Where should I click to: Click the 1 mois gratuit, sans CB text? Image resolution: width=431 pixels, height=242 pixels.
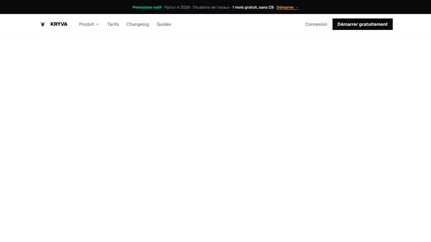click(253, 7)
